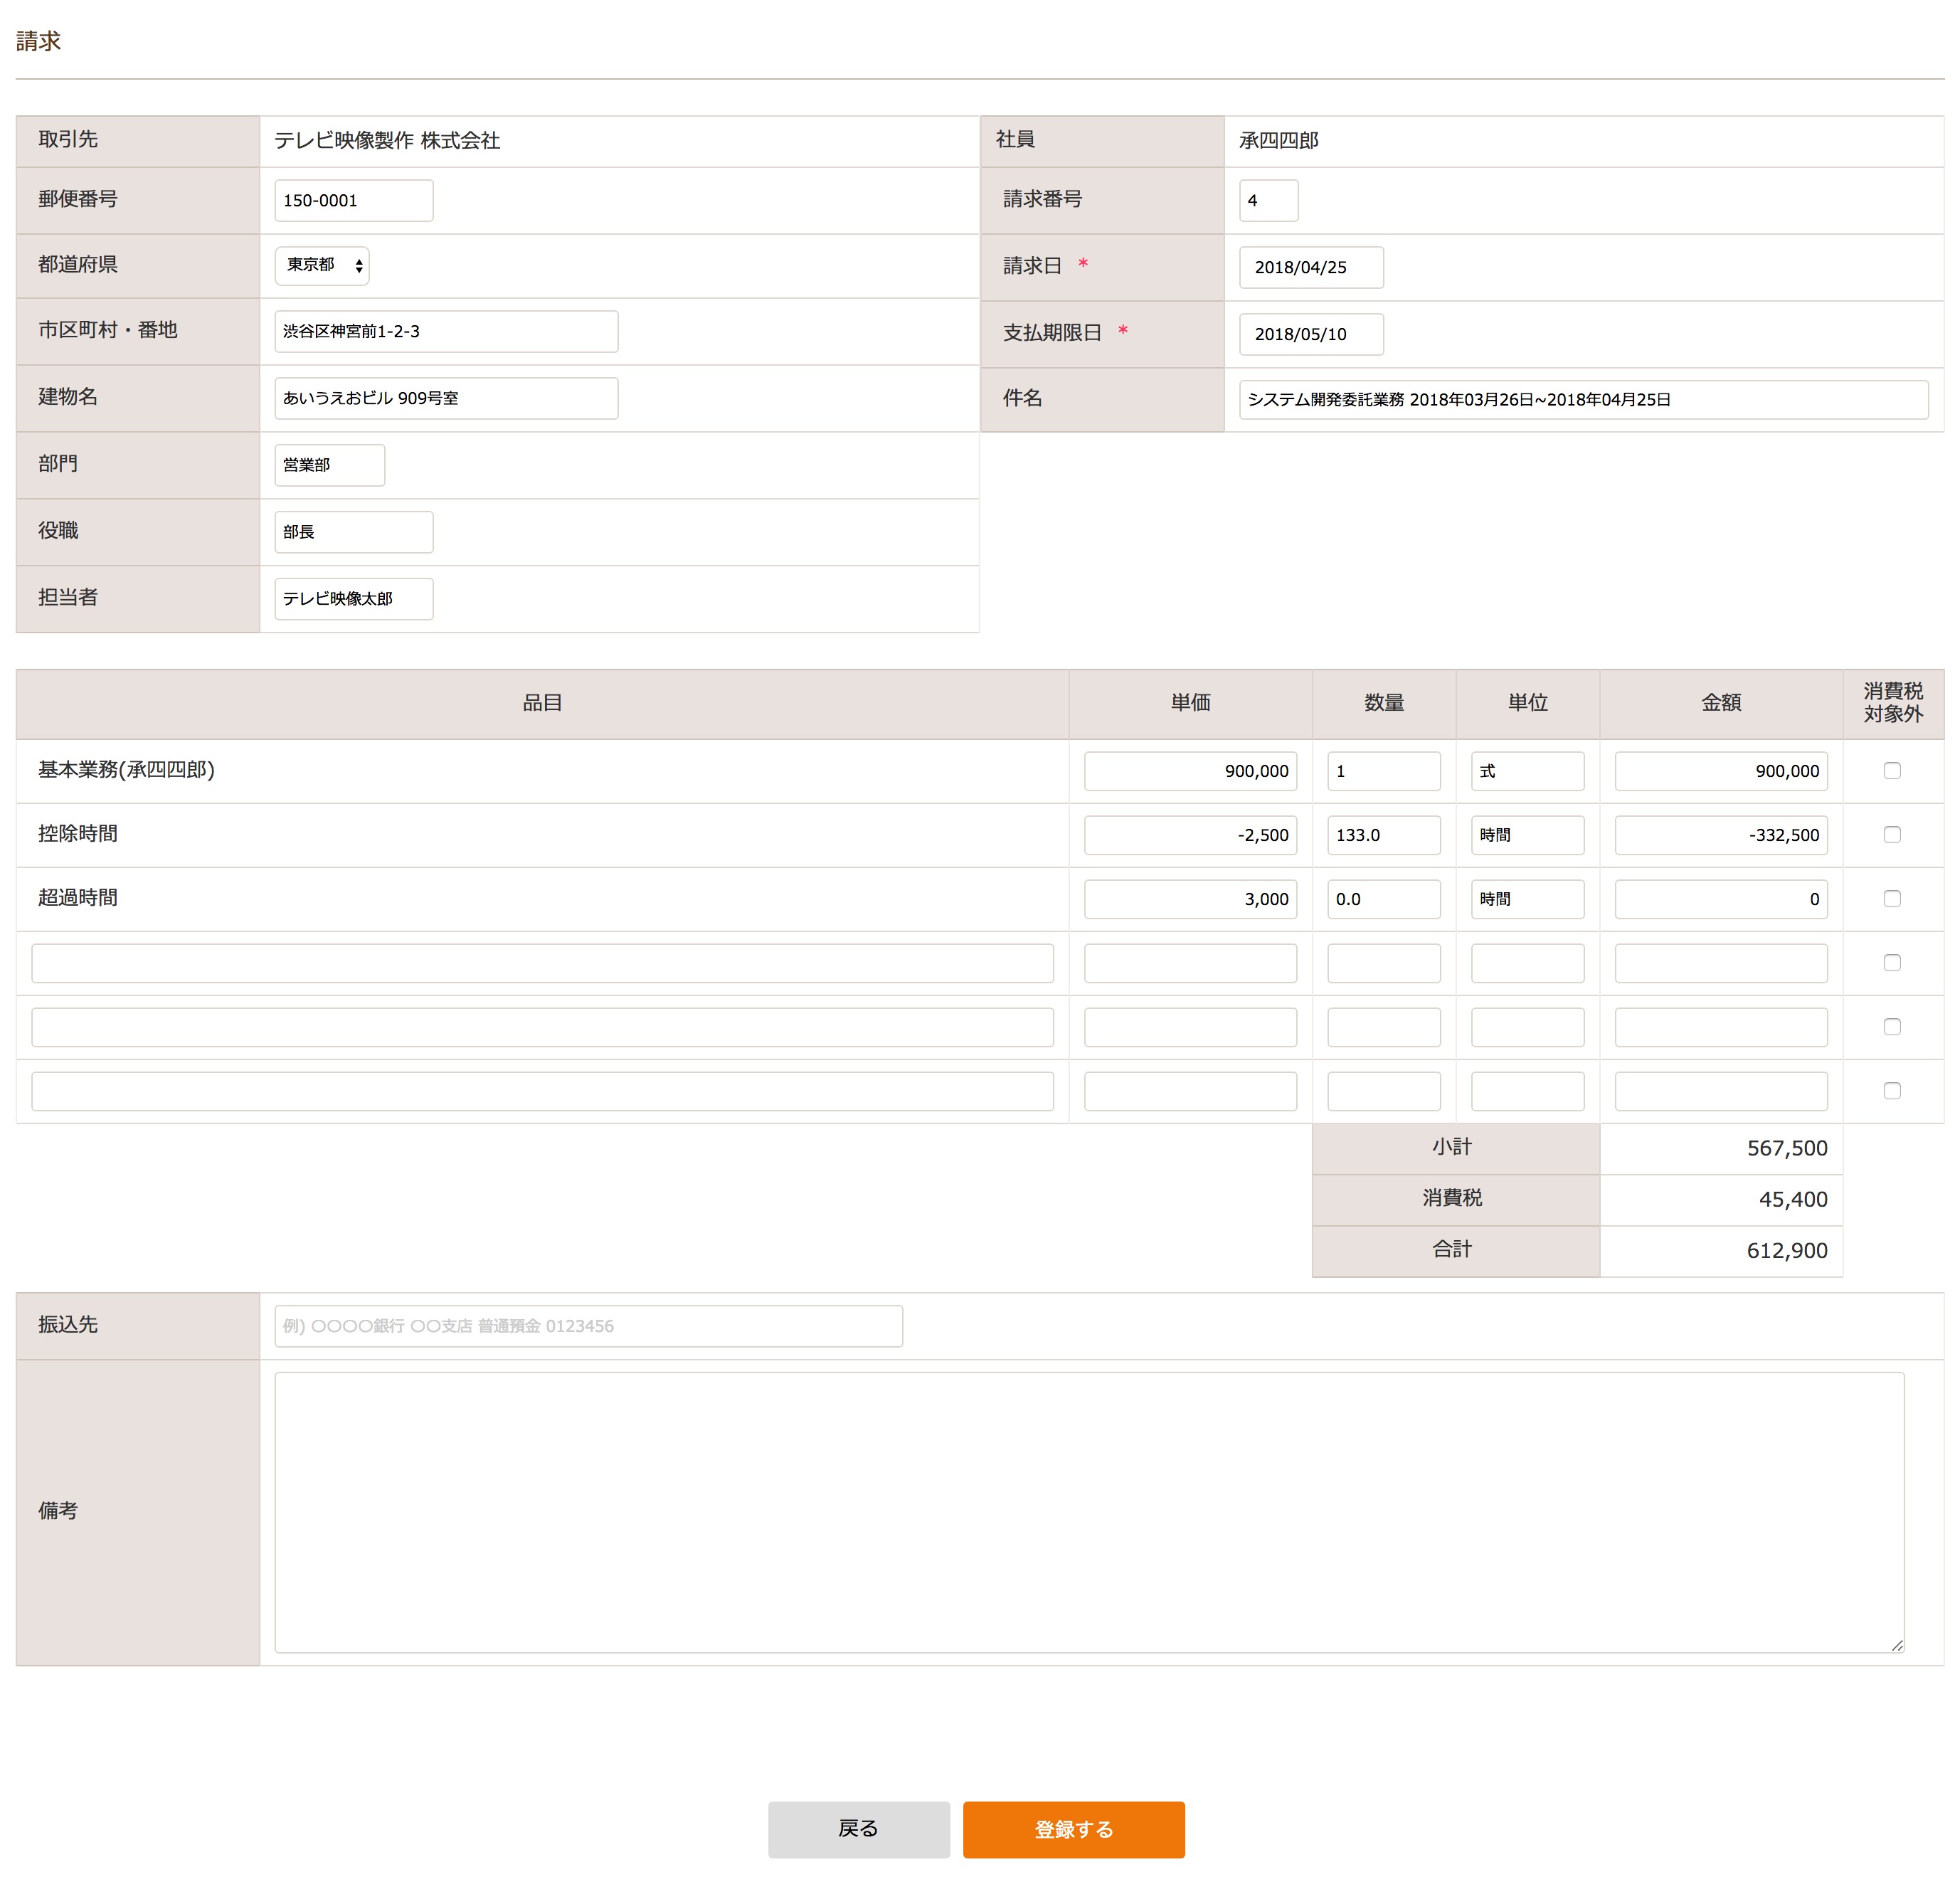
Task: Edit 金額 900,000 in 基本業務 row
Action: tap(1720, 771)
